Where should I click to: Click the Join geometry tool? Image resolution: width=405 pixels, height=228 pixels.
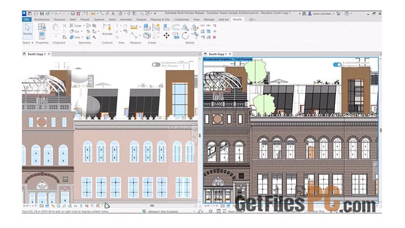(x=75, y=38)
